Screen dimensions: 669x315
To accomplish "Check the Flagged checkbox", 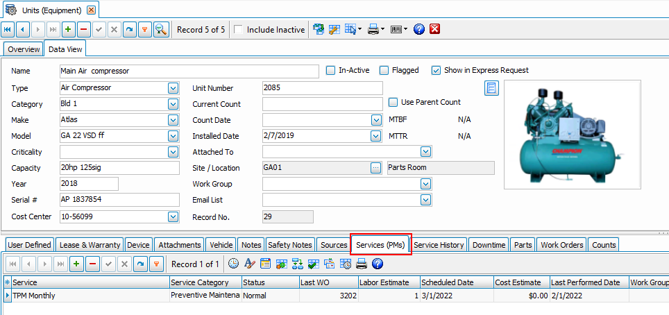I will point(384,71).
